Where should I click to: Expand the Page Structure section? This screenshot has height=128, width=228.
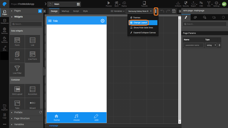tap(22, 118)
